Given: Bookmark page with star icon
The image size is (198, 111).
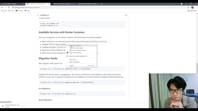Looking at the screenshot, I should pyautogui.click(x=188, y=7).
